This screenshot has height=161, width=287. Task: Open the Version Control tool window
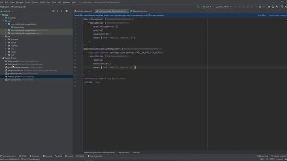click(x=8, y=156)
